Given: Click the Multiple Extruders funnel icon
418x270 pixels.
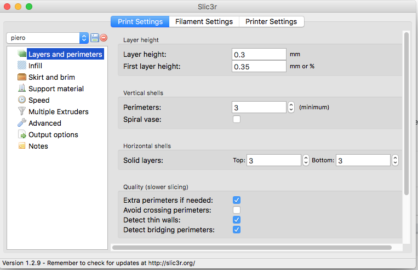Looking at the screenshot, I should [22, 111].
